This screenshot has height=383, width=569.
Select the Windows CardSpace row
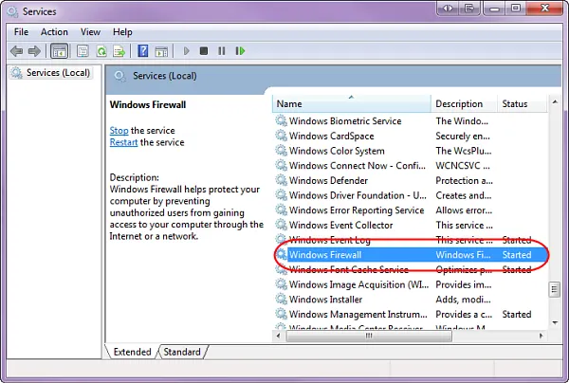tap(410, 136)
